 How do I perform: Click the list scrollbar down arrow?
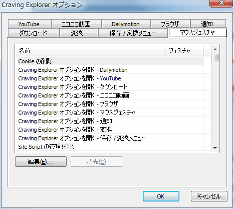point(215,148)
